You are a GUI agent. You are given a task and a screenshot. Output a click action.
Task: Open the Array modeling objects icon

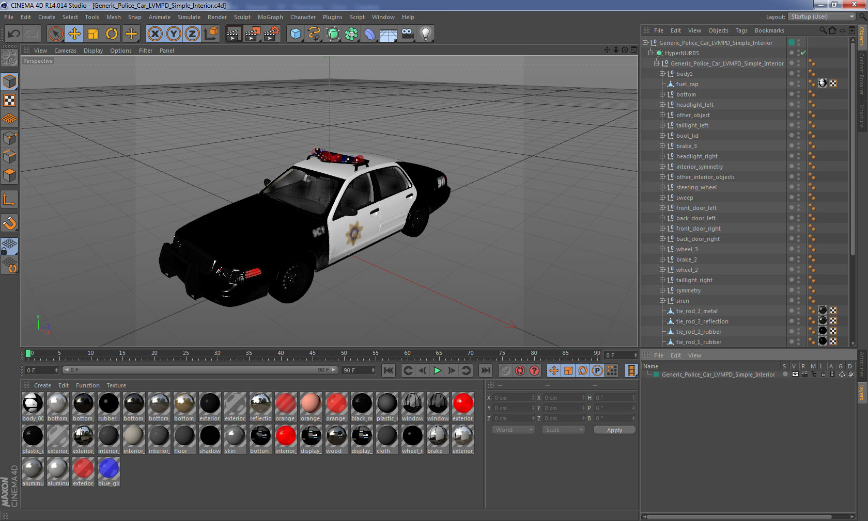[x=351, y=34]
